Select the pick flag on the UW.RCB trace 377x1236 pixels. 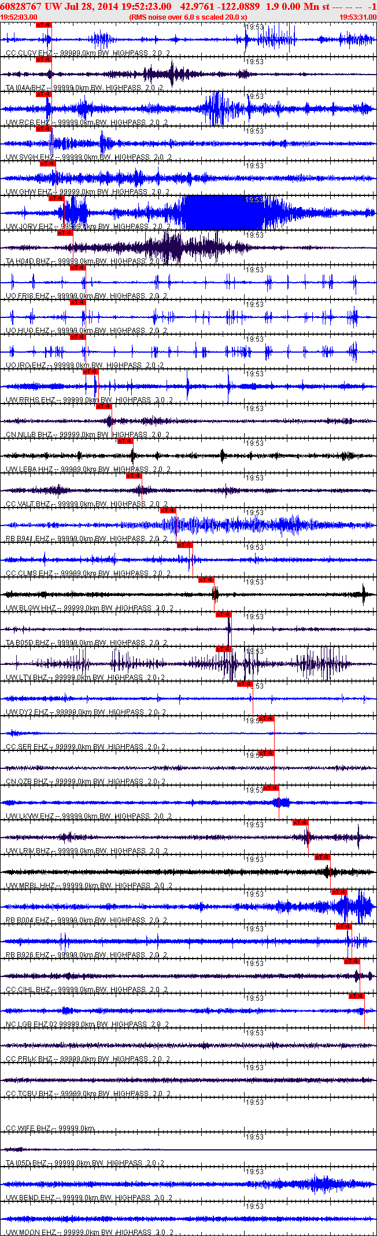(x=43, y=94)
